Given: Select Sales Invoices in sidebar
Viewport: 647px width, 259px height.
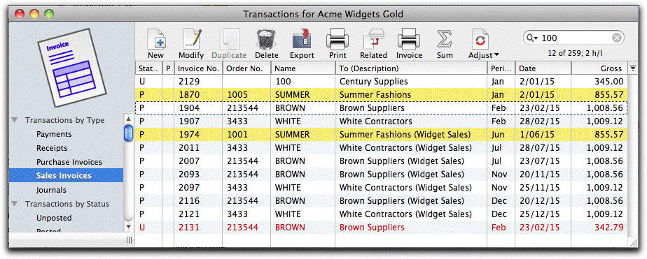Looking at the screenshot, I should (66, 175).
